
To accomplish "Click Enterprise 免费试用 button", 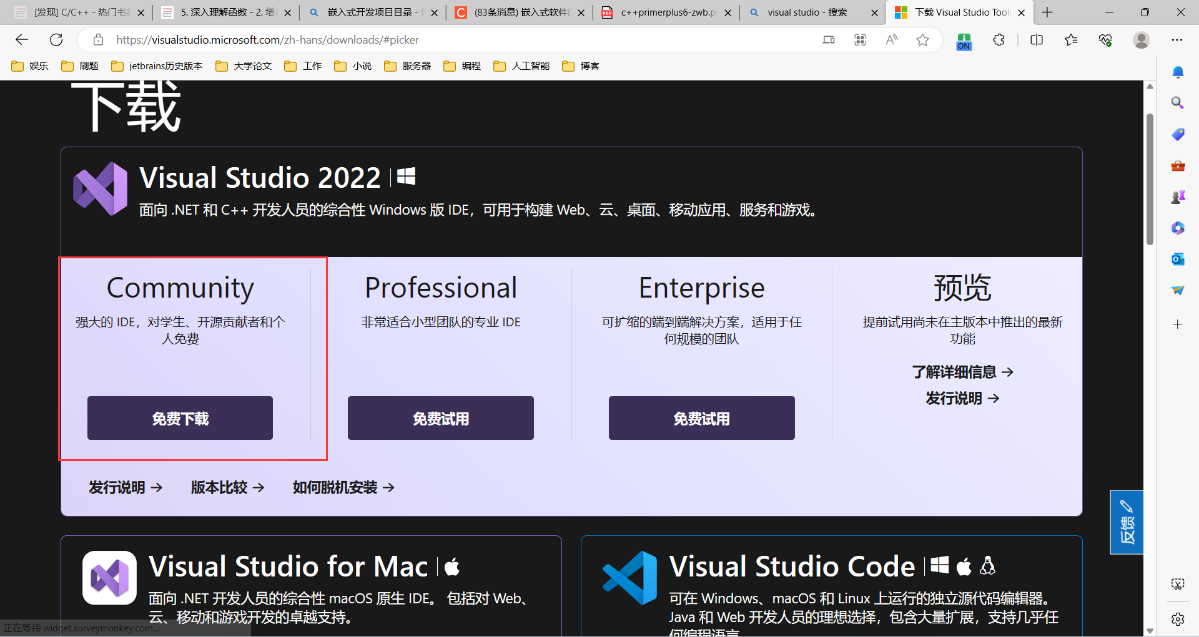I will 702,418.
